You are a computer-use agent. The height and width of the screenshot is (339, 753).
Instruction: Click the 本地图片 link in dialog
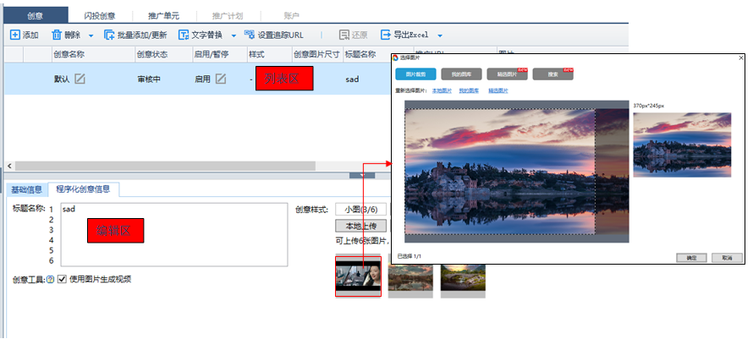click(x=442, y=90)
